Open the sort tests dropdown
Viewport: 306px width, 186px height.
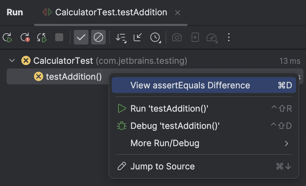pos(120,37)
